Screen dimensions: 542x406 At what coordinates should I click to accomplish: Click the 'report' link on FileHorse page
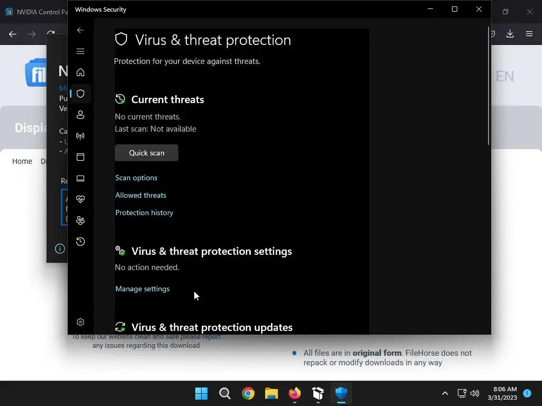[212, 337]
